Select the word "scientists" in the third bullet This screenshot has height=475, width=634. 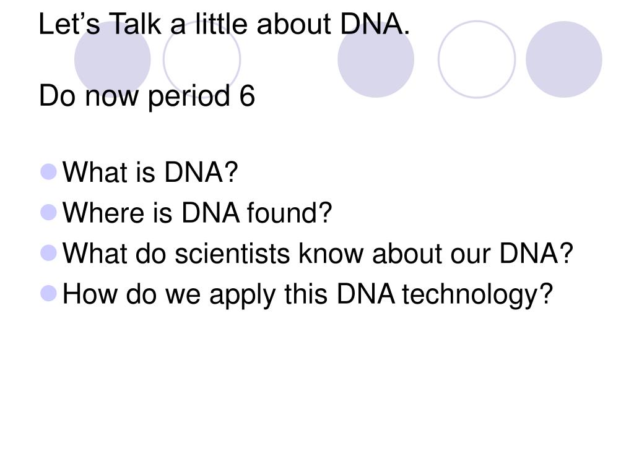coord(232,253)
